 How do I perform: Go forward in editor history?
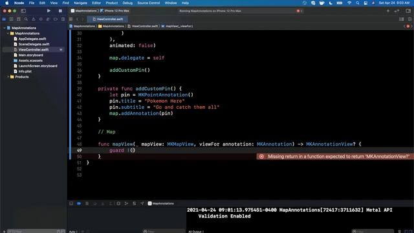click(83, 19)
